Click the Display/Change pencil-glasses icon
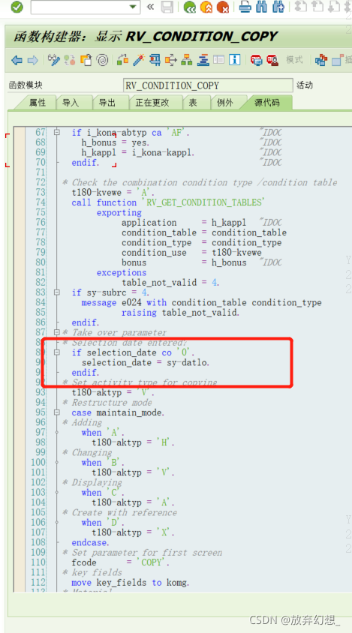This screenshot has width=352, height=633. tap(53, 61)
